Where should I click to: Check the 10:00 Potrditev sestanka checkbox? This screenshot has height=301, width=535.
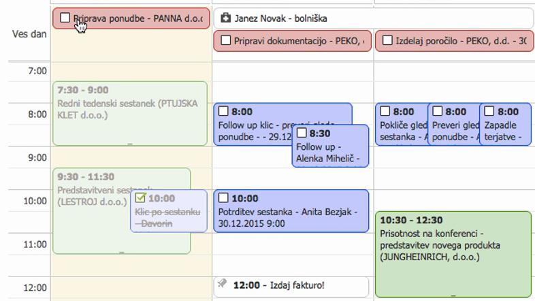click(x=223, y=198)
